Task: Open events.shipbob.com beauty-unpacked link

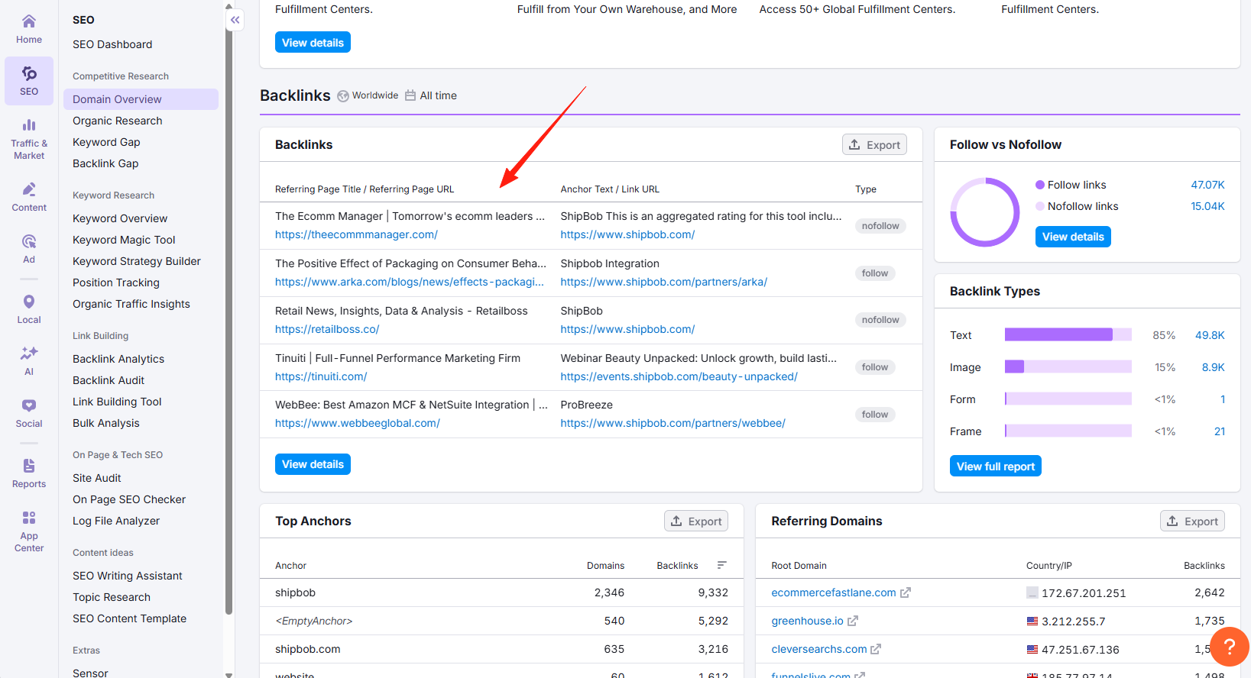Action: click(x=679, y=376)
